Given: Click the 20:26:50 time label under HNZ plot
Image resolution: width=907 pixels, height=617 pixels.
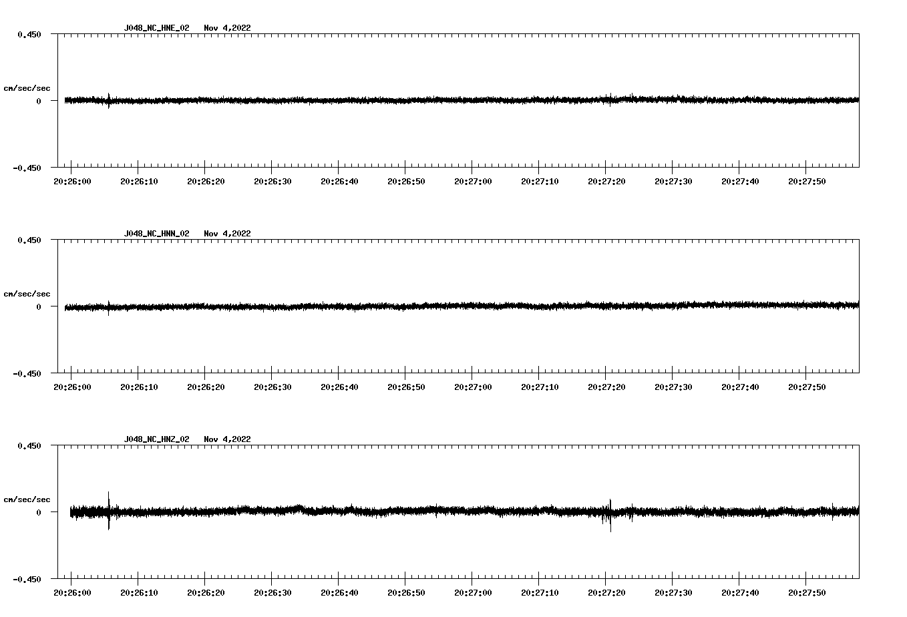Looking at the screenshot, I should [406, 593].
